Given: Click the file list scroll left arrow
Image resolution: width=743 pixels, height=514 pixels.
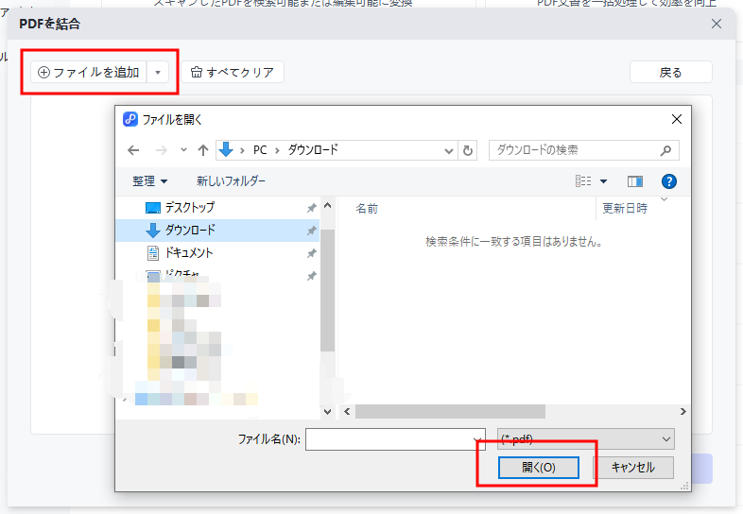Looking at the screenshot, I should 347,411.
